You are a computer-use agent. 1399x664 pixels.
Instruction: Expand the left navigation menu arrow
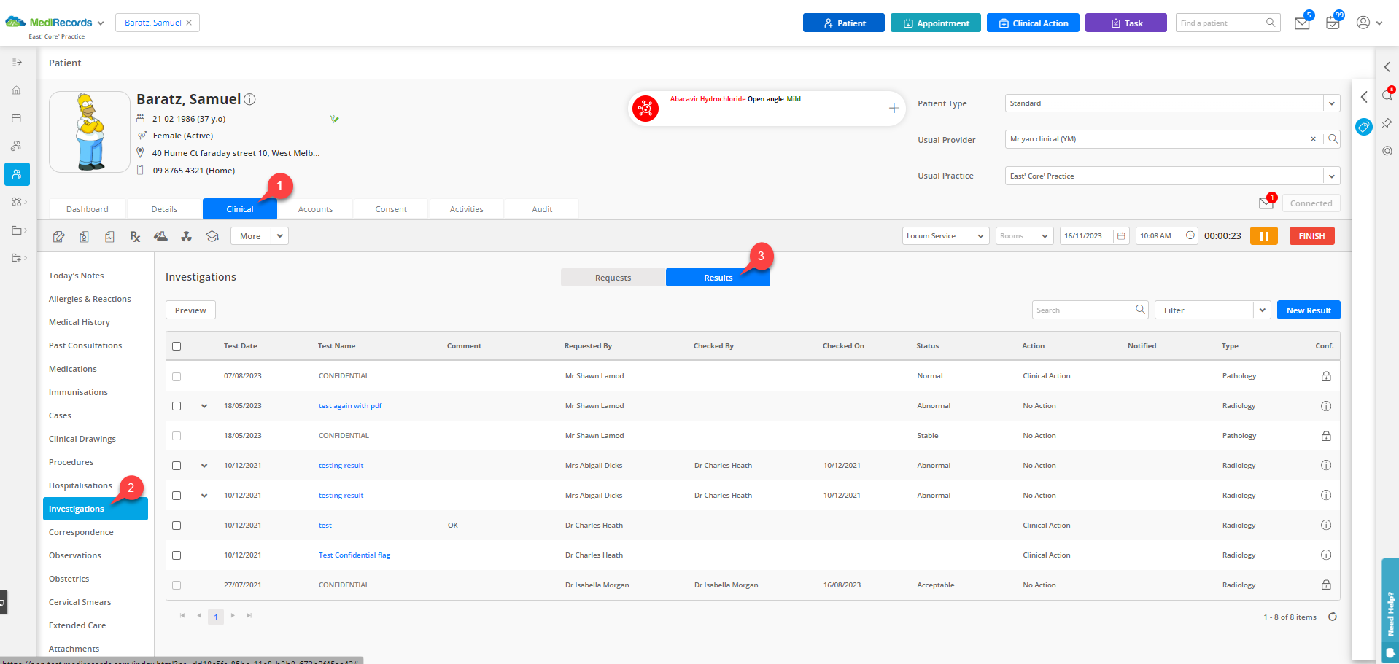click(x=17, y=63)
